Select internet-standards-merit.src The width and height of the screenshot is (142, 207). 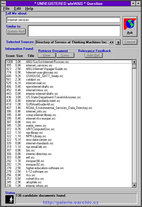coord(69,101)
